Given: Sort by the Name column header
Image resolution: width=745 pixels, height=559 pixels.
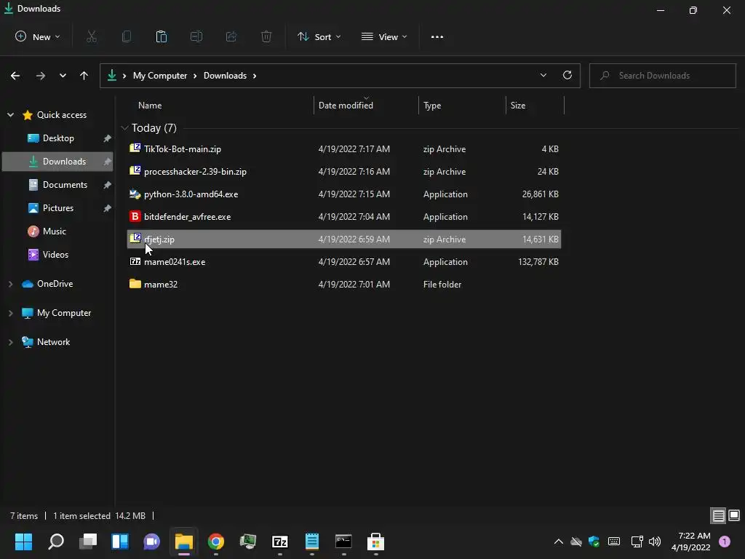Looking at the screenshot, I should coord(150,106).
